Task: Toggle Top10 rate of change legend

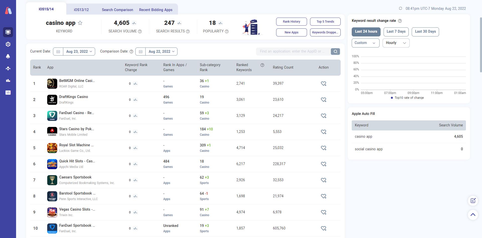Action: [407, 98]
